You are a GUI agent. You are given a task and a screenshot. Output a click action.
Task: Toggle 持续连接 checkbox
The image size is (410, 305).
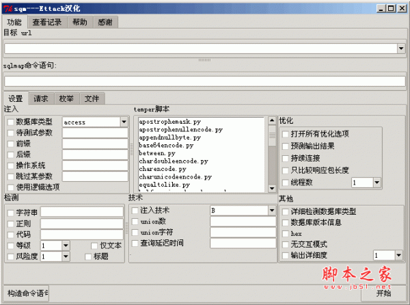pos(285,158)
